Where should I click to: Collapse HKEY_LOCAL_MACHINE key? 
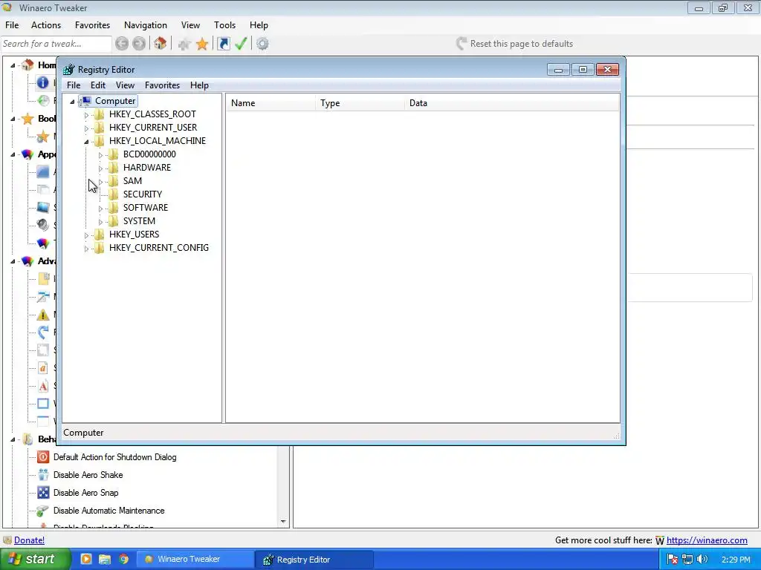(x=86, y=142)
